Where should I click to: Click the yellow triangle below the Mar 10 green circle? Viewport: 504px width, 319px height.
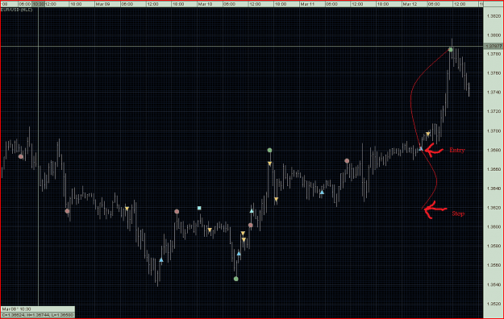(x=269, y=164)
